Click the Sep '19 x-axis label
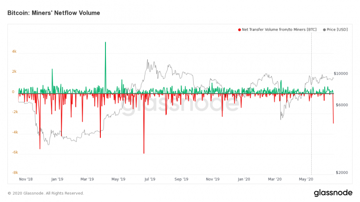The height and width of the screenshot is (202, 360). pos(181,179)
